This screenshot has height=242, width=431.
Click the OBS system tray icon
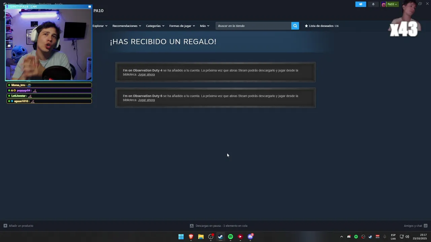363,237
